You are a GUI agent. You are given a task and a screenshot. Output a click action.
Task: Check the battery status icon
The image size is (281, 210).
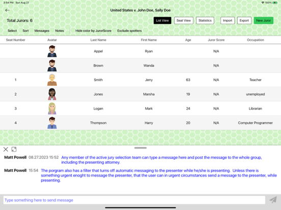(275, 3)
